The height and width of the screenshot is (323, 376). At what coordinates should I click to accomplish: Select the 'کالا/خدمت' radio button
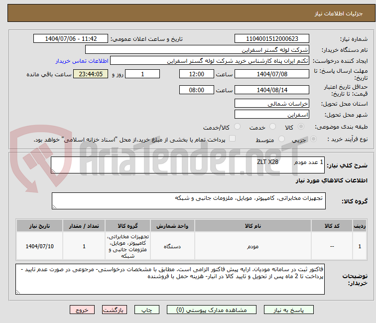click(x=237, y=127)
